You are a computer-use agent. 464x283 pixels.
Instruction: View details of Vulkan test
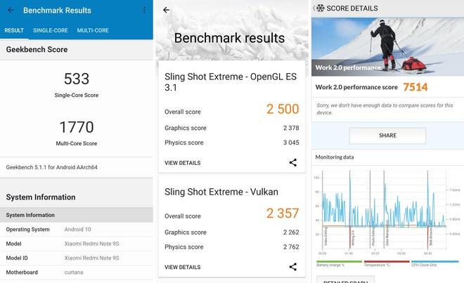[x=183, y=268]
